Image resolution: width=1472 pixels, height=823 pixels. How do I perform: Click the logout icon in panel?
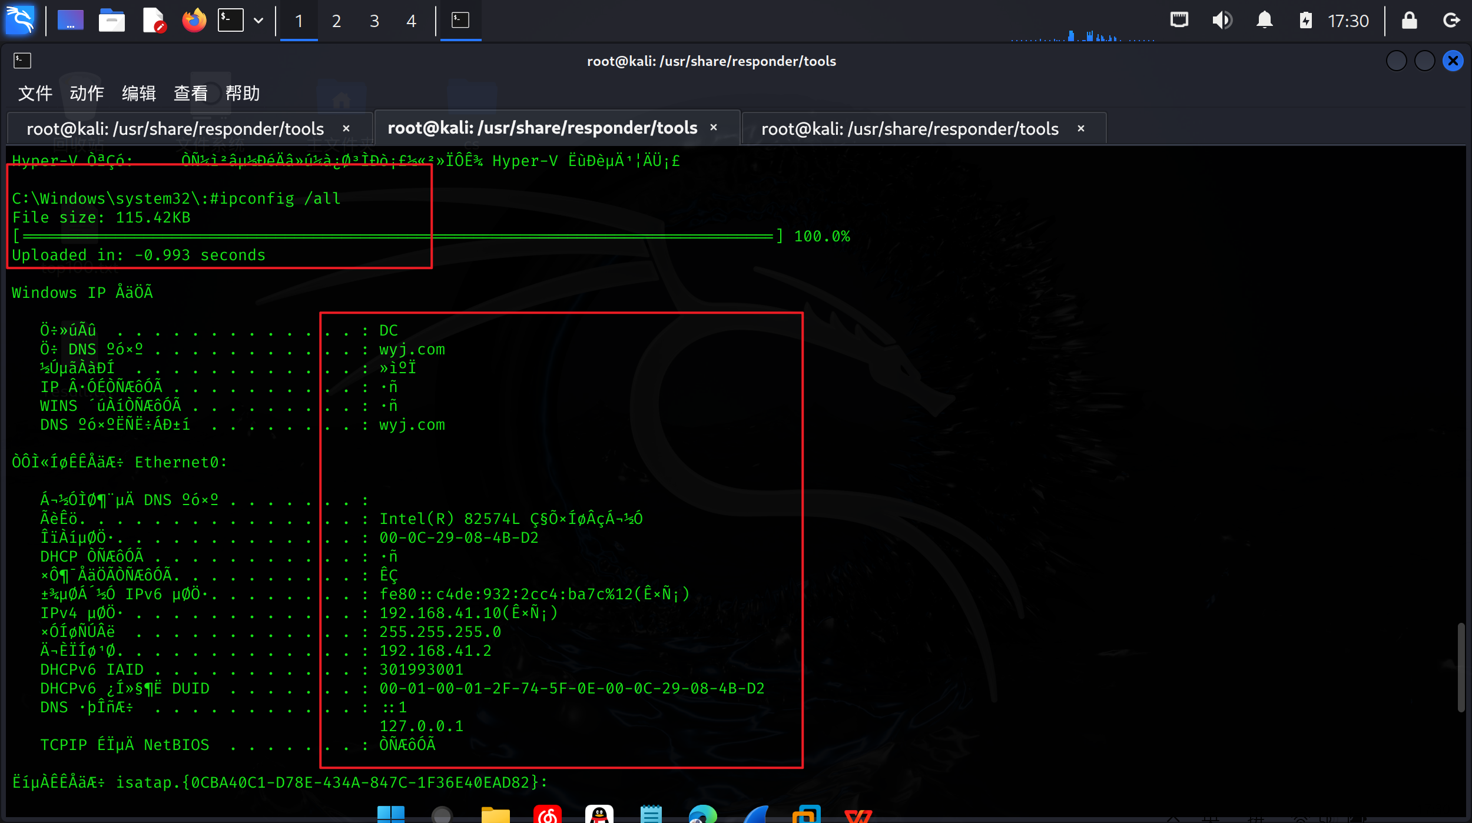click(1451, 21)
